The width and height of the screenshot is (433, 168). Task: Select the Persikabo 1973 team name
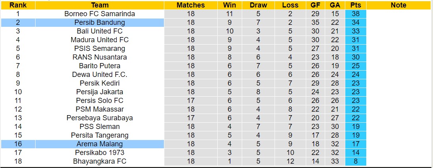(100, 153)
